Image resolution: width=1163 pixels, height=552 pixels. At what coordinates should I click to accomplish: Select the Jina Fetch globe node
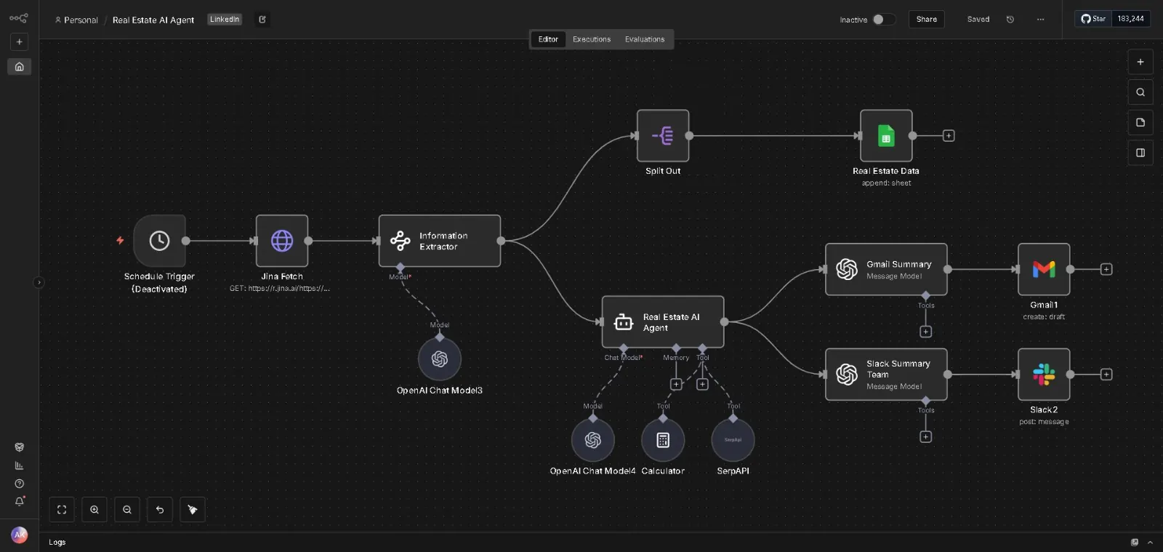pos(282,241)
